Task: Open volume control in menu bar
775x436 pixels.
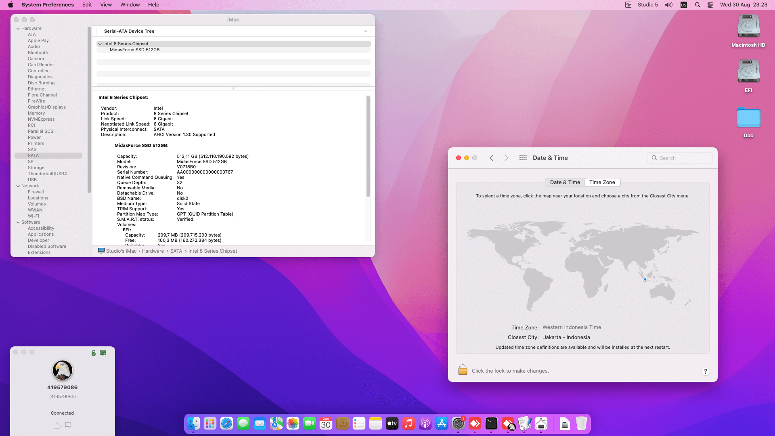Action: coord(669,5)
